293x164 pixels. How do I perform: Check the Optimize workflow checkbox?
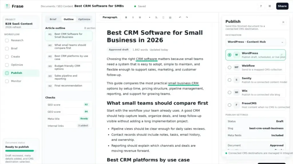tap(7, 65)
